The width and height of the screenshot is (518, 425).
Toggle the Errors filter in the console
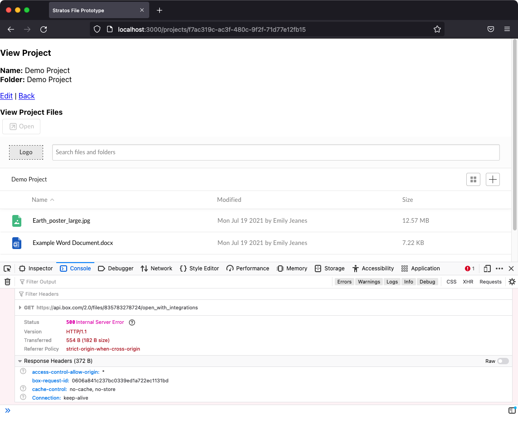(344, 282)
